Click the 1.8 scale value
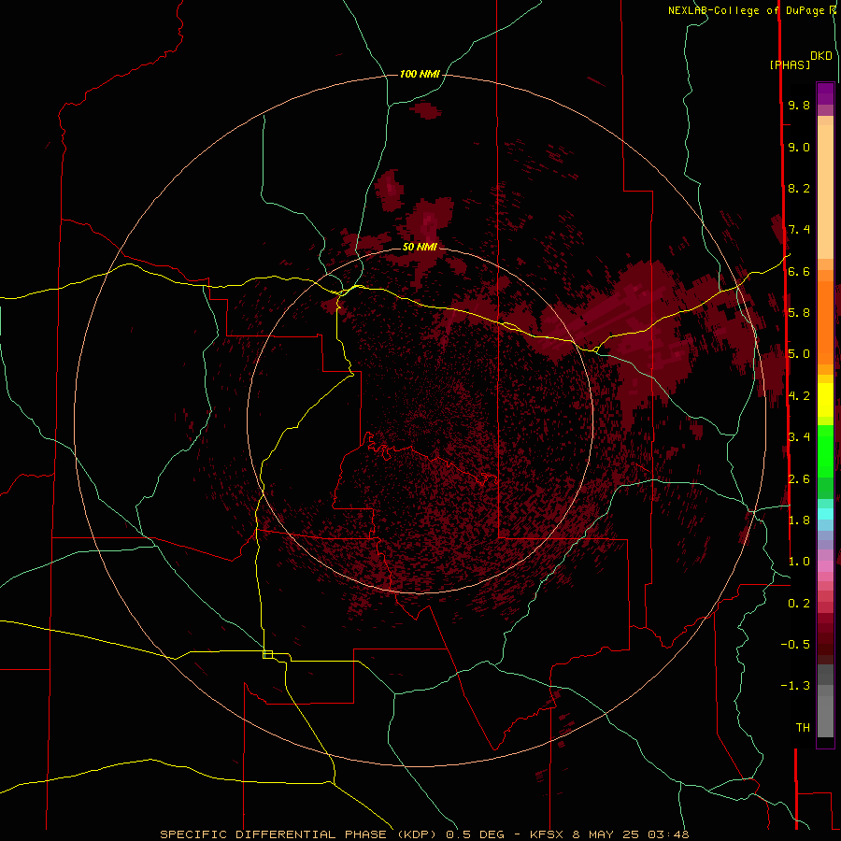This screenshot has width=841, height=841. [799, 520]
